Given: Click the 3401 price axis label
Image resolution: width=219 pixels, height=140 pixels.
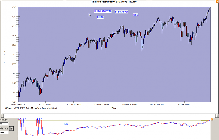Looking at the screenshot, I should click(x=14, y=102).
